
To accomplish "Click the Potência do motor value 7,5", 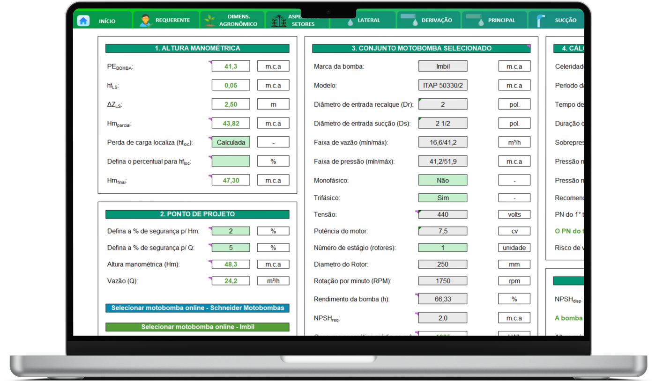I will click(443, 231).
